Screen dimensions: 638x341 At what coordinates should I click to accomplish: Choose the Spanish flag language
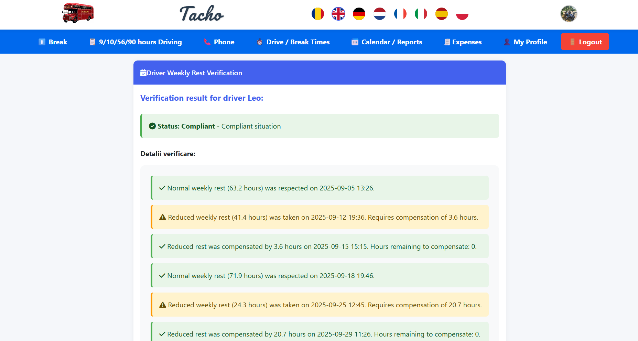441,14
